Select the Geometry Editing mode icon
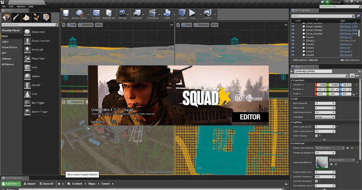Image resolution: width=362 pixels, height=190 pixels. tap(46, 17)
